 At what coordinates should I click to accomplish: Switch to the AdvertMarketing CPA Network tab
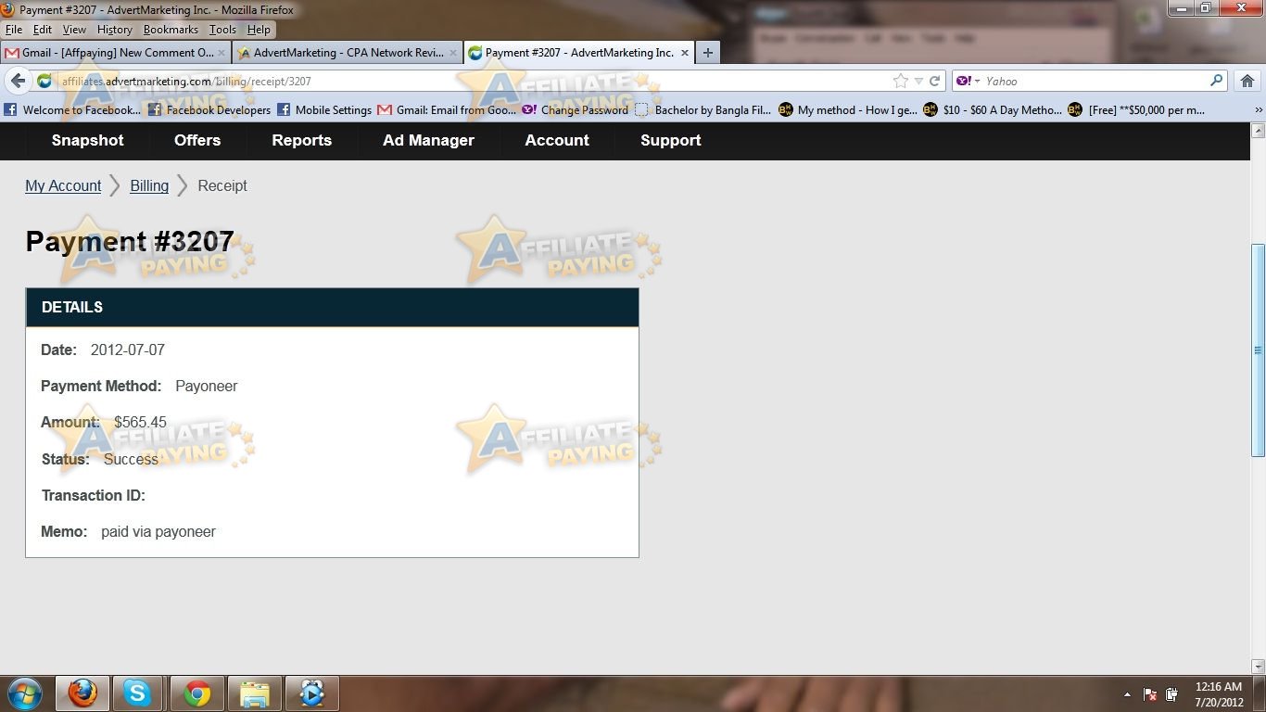pyautogui.click(x=348, y=53)
